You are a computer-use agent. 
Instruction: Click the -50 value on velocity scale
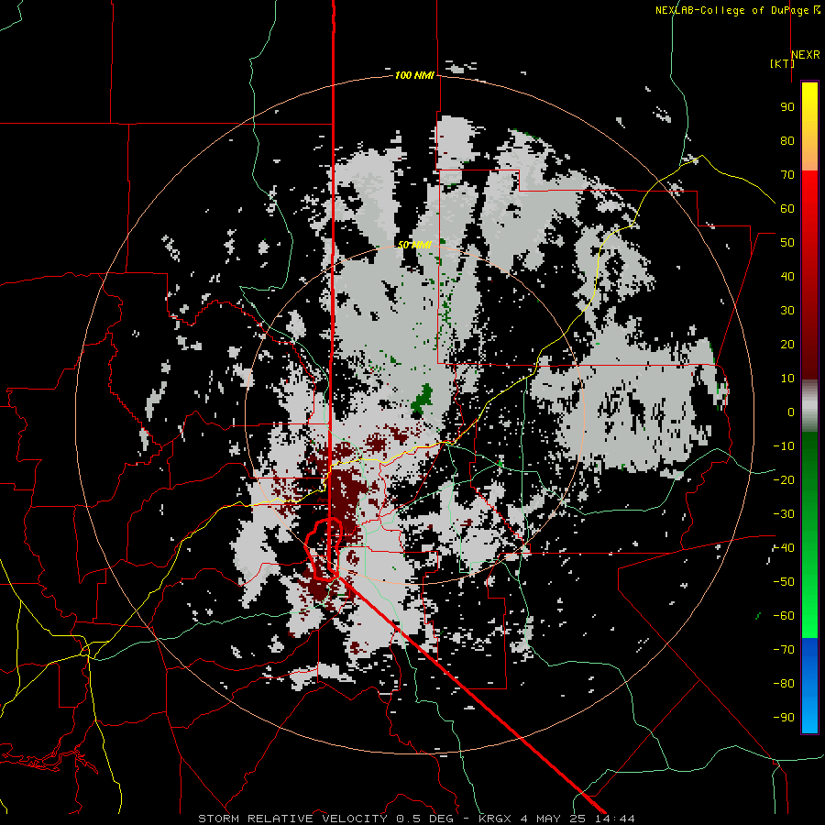(784, 582)
